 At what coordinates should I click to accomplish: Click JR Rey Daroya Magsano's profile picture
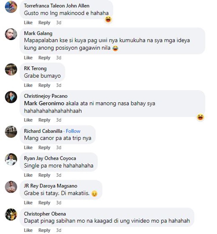click(11, 187)
